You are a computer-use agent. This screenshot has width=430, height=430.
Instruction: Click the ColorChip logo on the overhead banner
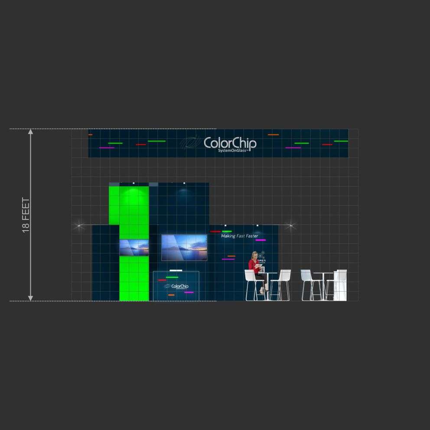pos(230,143)
